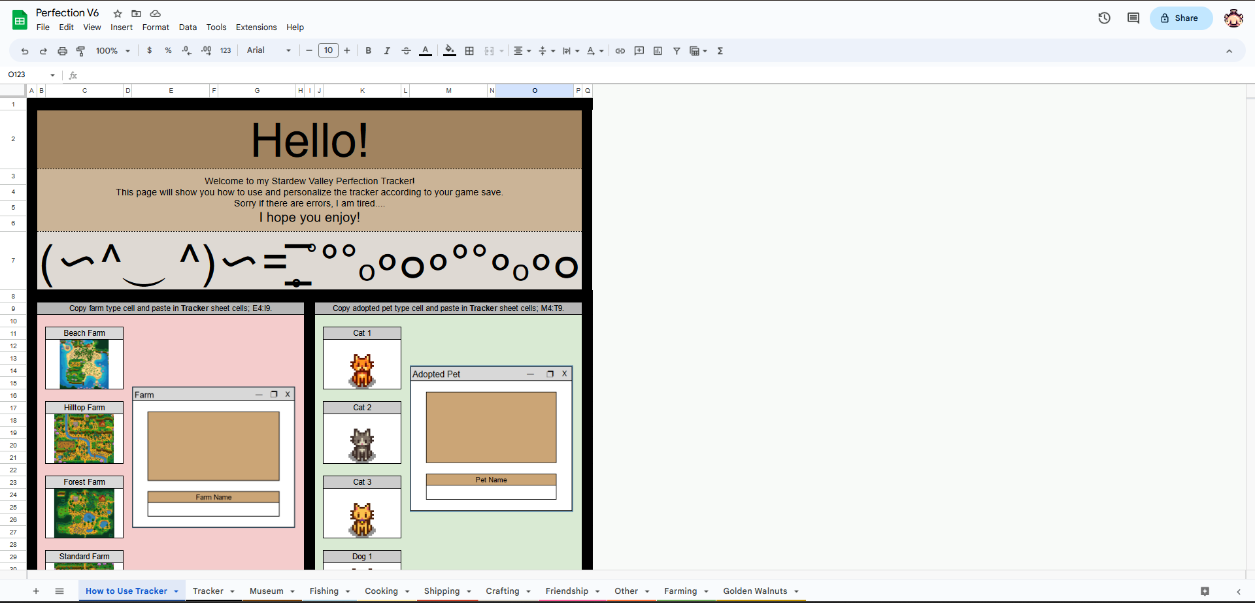Create a filter with the funnel icon

tap(677, 50)
